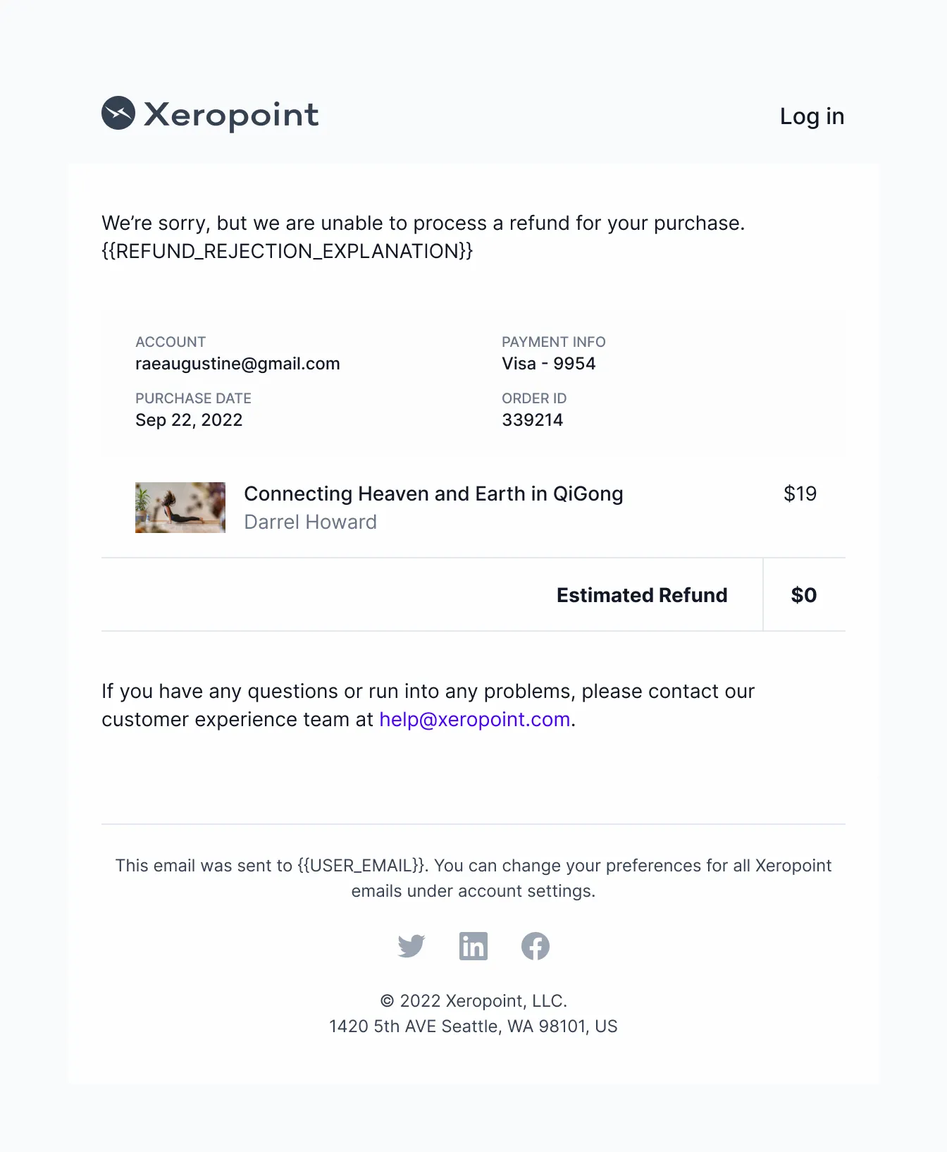947x1152 pixels.
Task: Click the Xeropoint wordmark text
Action: coord(231,115)
